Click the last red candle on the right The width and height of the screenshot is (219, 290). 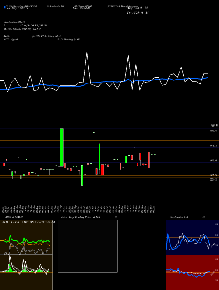click(149, 160)
